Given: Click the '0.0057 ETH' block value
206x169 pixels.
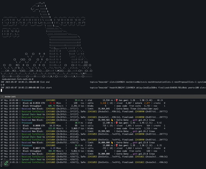Looking at the screenshot, I should [39, 148].
